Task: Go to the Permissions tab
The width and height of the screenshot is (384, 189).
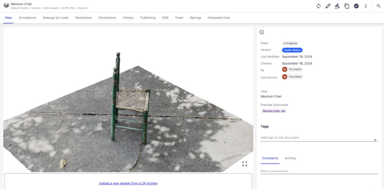Action: [107, 18]
